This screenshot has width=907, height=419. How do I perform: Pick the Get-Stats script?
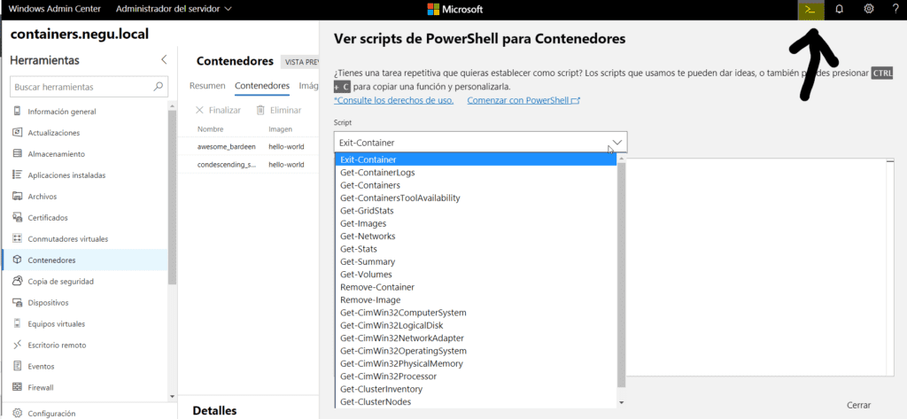476,249
